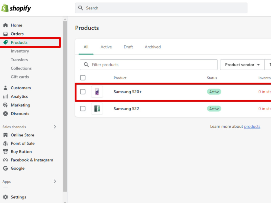Screen dimensions: 271x203
Task: Click the Marketing target icon
Action: (5, 105)
